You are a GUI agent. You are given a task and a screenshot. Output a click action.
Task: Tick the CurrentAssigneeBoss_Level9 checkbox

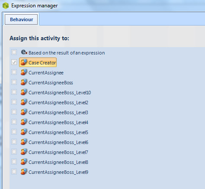coord(14,172)
